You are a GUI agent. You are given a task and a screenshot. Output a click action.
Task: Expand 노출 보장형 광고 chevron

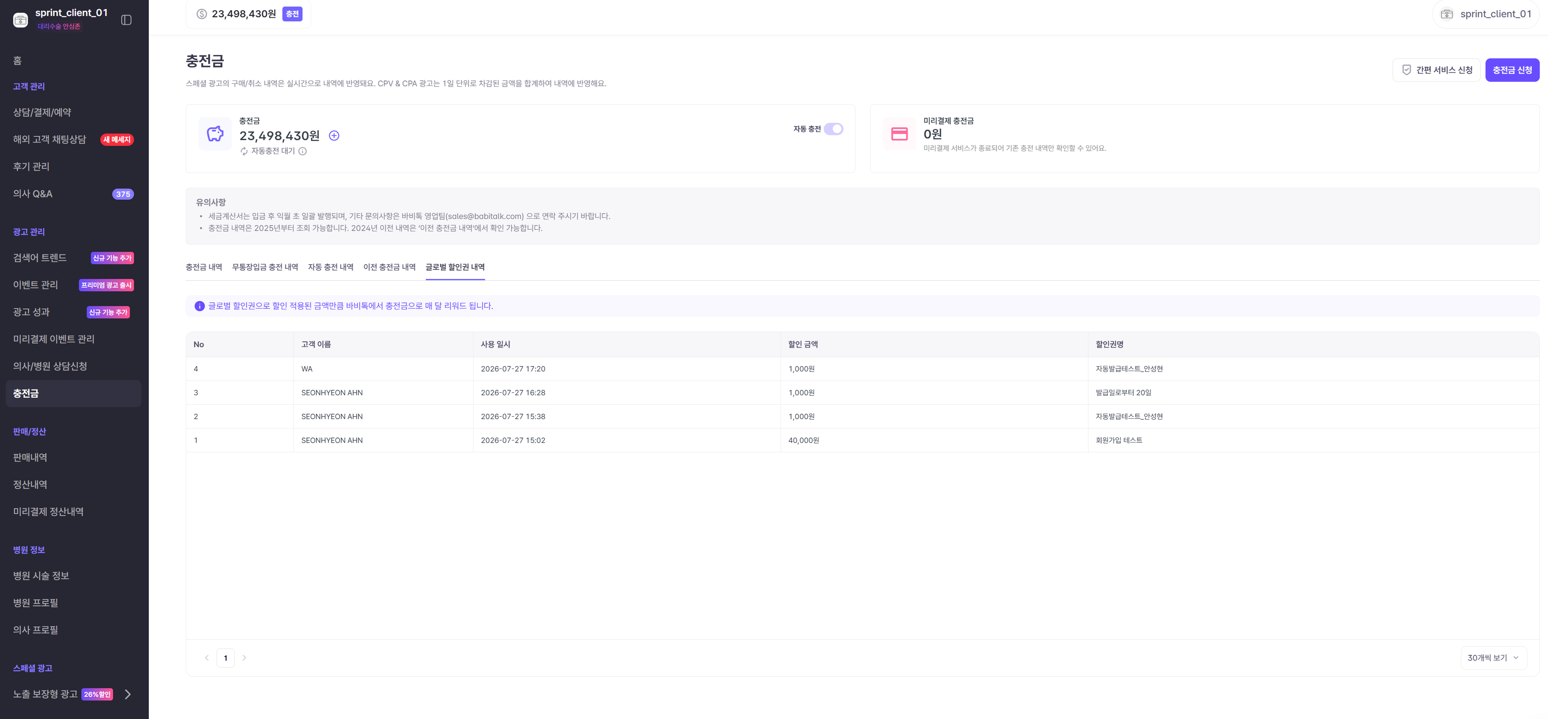pyautogui.click(x=127, y=694)
